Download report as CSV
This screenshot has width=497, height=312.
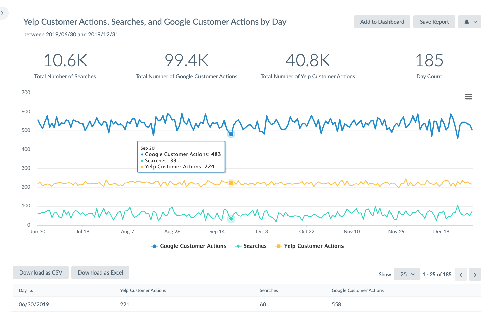(41, 272)
